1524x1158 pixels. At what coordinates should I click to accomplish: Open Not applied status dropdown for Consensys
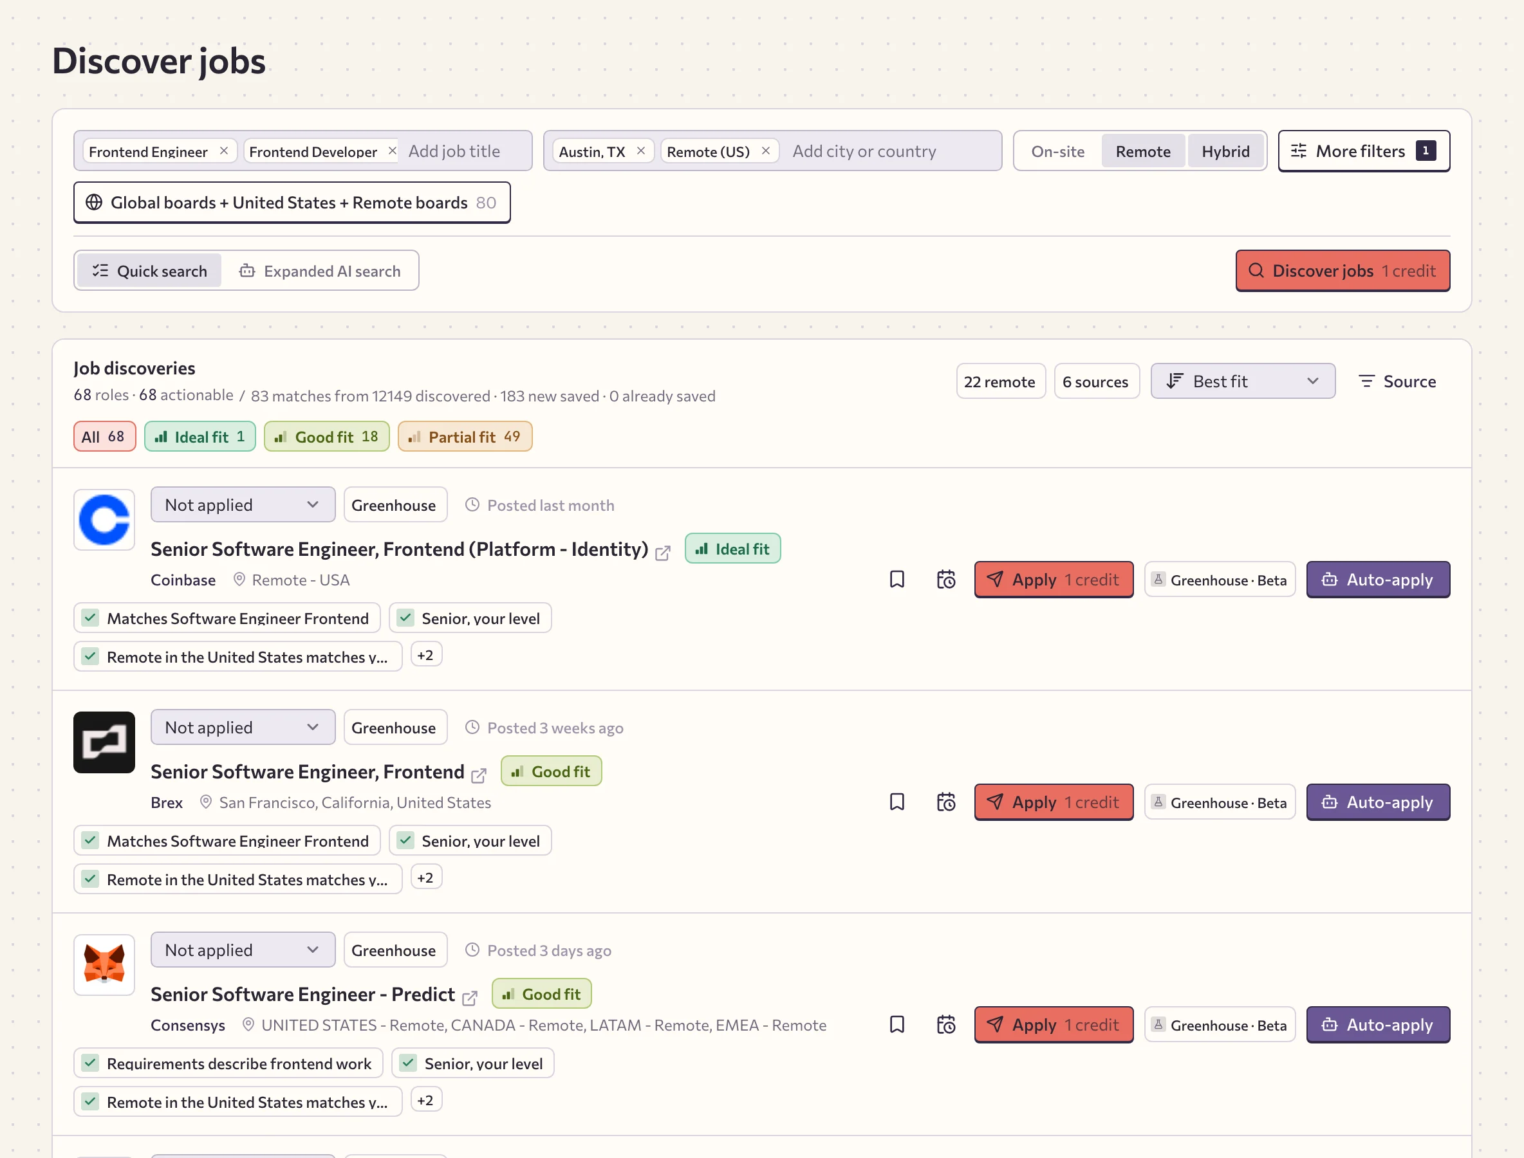[243, 951]
